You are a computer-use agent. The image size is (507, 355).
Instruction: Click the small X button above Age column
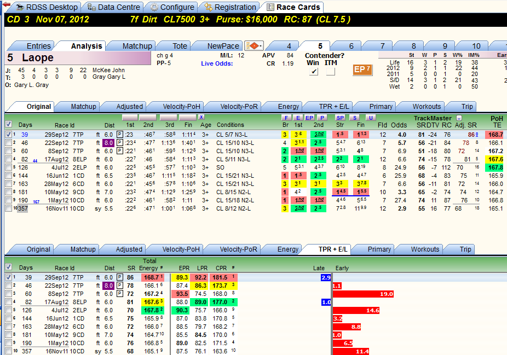tap(201, 117)
